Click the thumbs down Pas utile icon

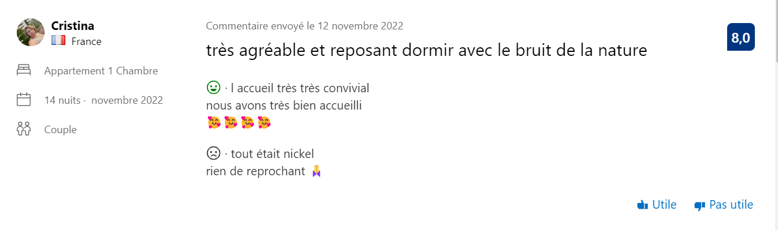699,205
